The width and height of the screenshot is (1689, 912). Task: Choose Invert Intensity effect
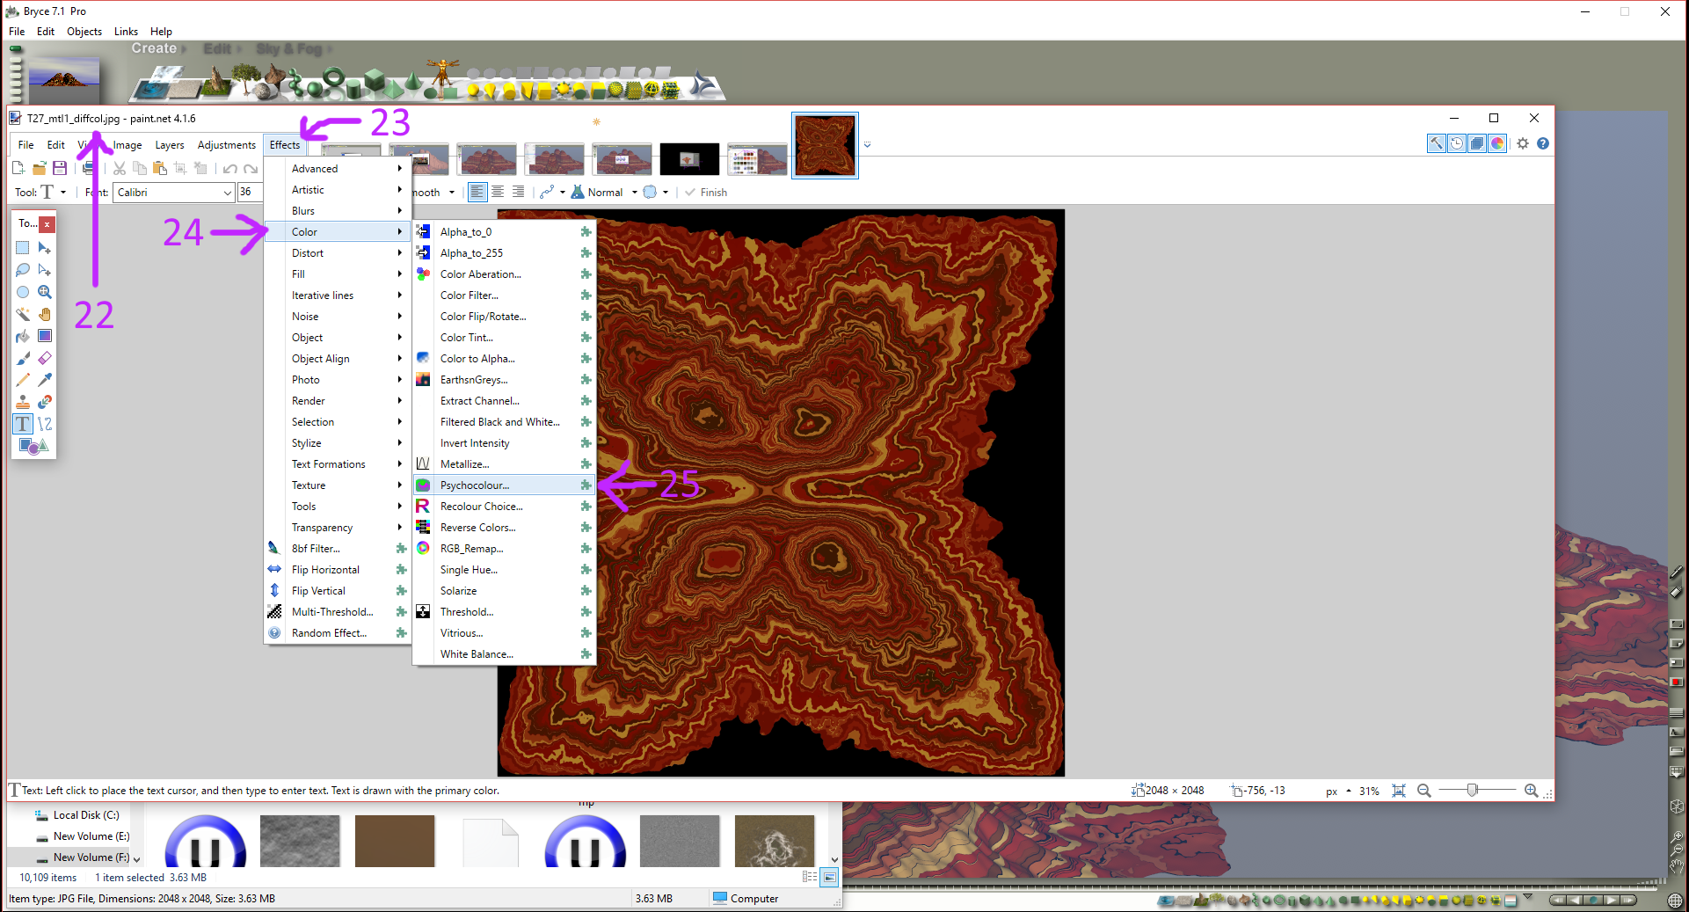(x=505, y=443)
